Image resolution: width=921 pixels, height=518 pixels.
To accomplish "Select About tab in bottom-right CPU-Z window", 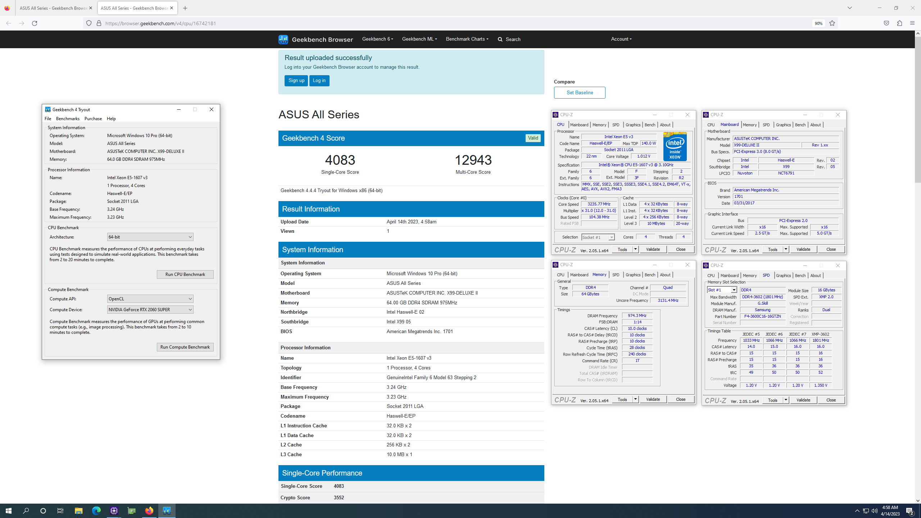I will point(816,276).
